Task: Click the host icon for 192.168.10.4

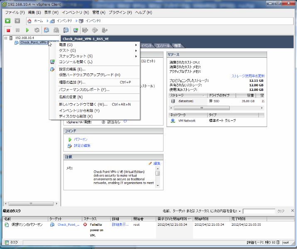Action: (11, 38)
